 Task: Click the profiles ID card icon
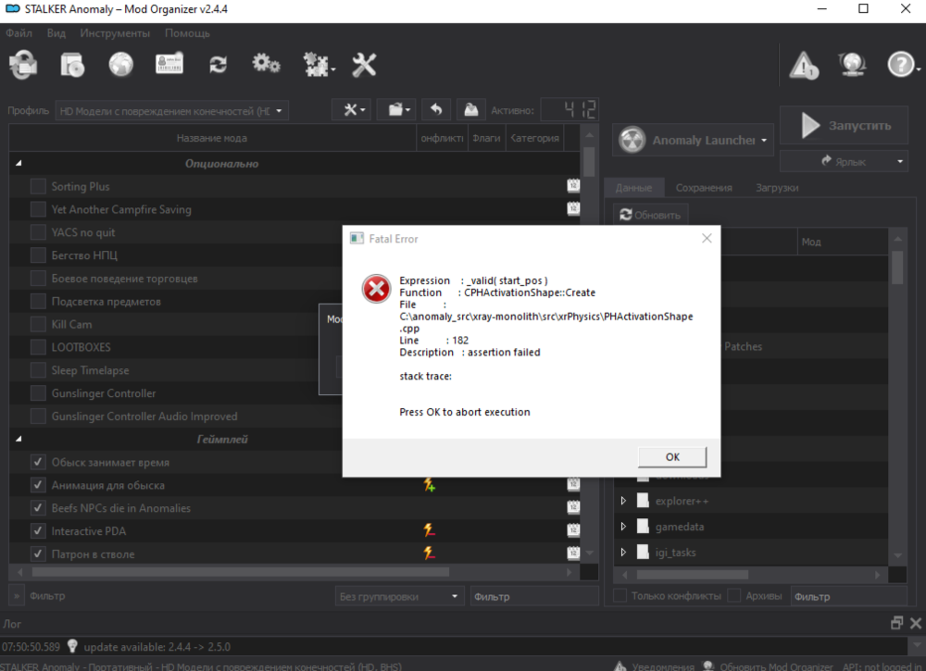[169, 64]
